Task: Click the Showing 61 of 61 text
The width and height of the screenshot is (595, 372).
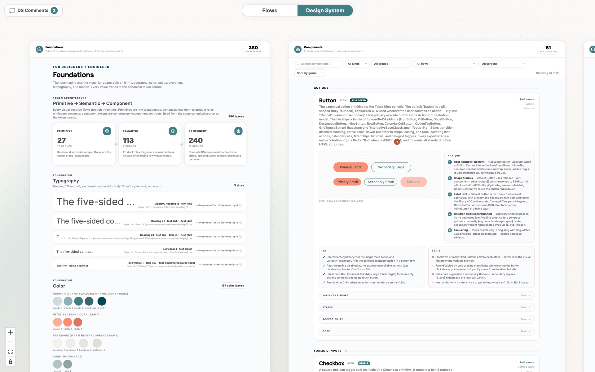Action: (x=548, y=73)
